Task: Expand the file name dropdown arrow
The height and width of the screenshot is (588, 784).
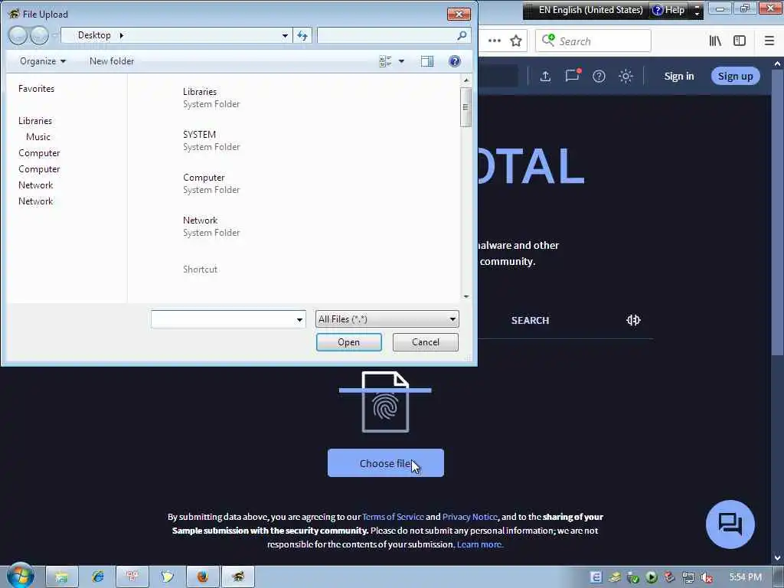Action: pos(299,319)
